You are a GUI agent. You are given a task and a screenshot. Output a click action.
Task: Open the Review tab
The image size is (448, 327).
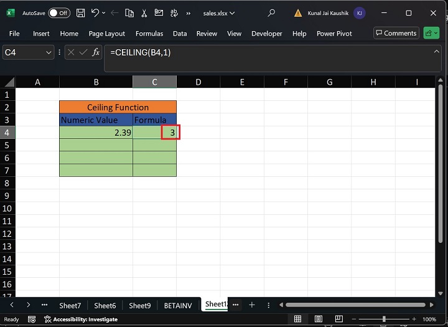207,34
